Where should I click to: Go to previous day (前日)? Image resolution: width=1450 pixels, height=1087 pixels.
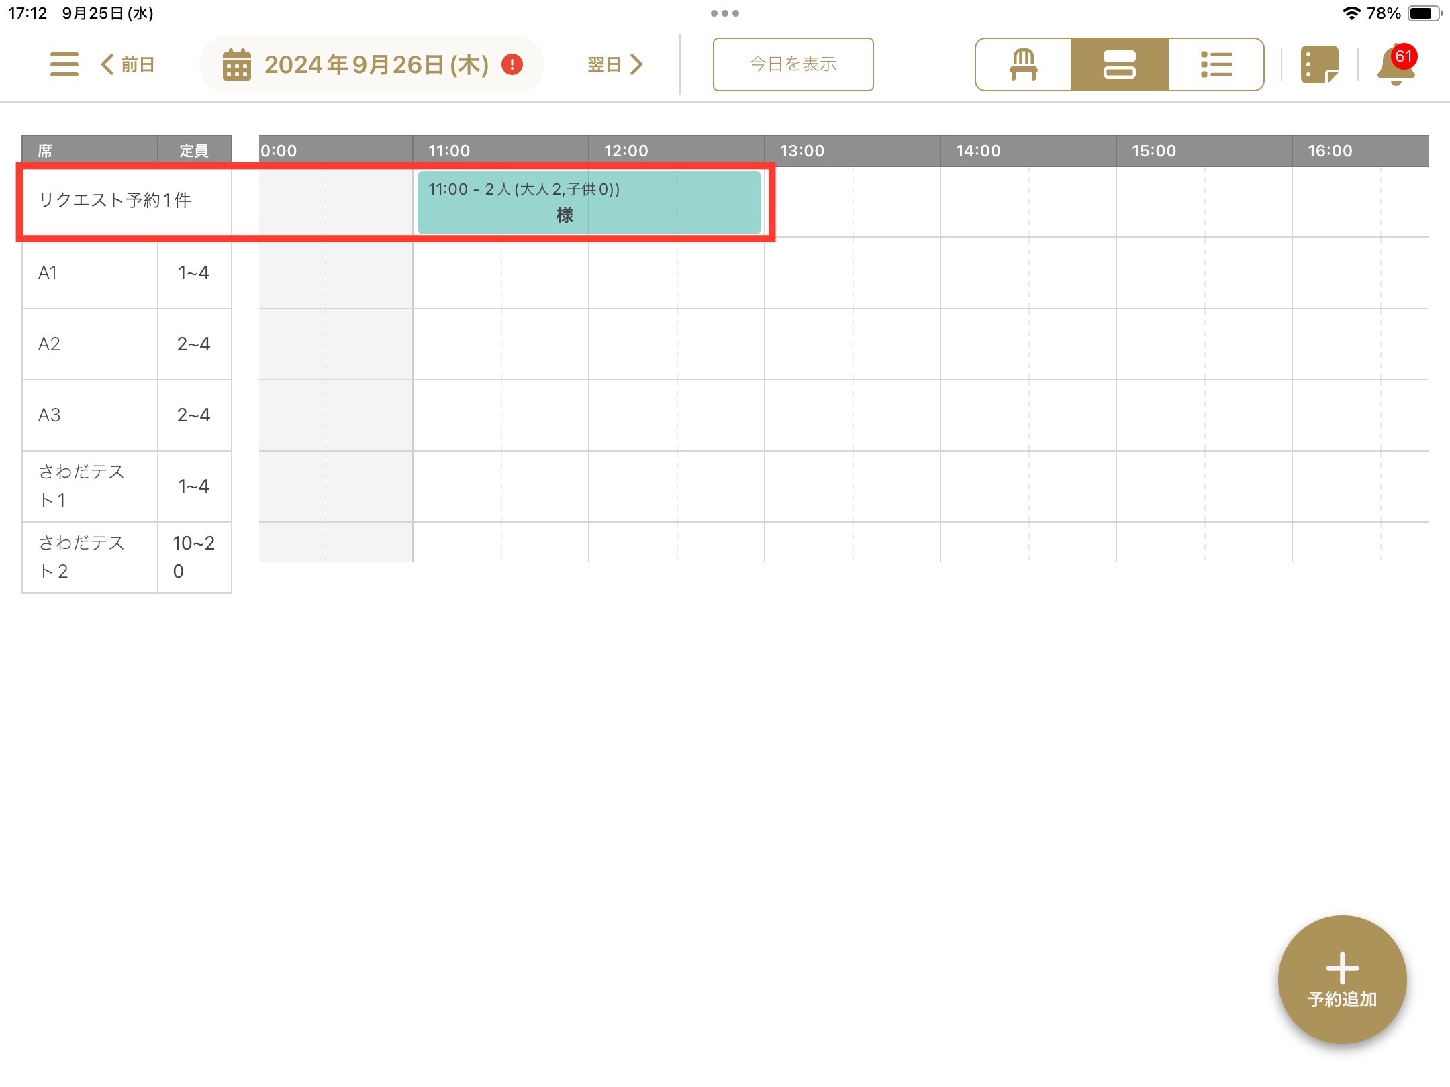pos(128,64)
